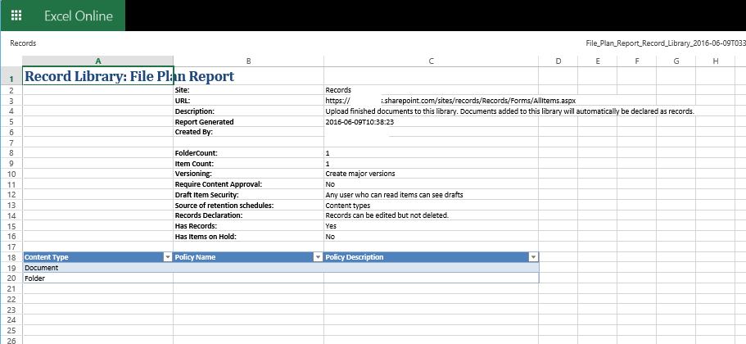The height and width of the screenshot is (344, 746).
Task: Select row 21 header
Action: (11, 289)
